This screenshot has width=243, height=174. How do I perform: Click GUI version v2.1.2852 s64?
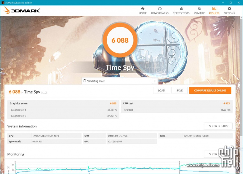(115, 142)
